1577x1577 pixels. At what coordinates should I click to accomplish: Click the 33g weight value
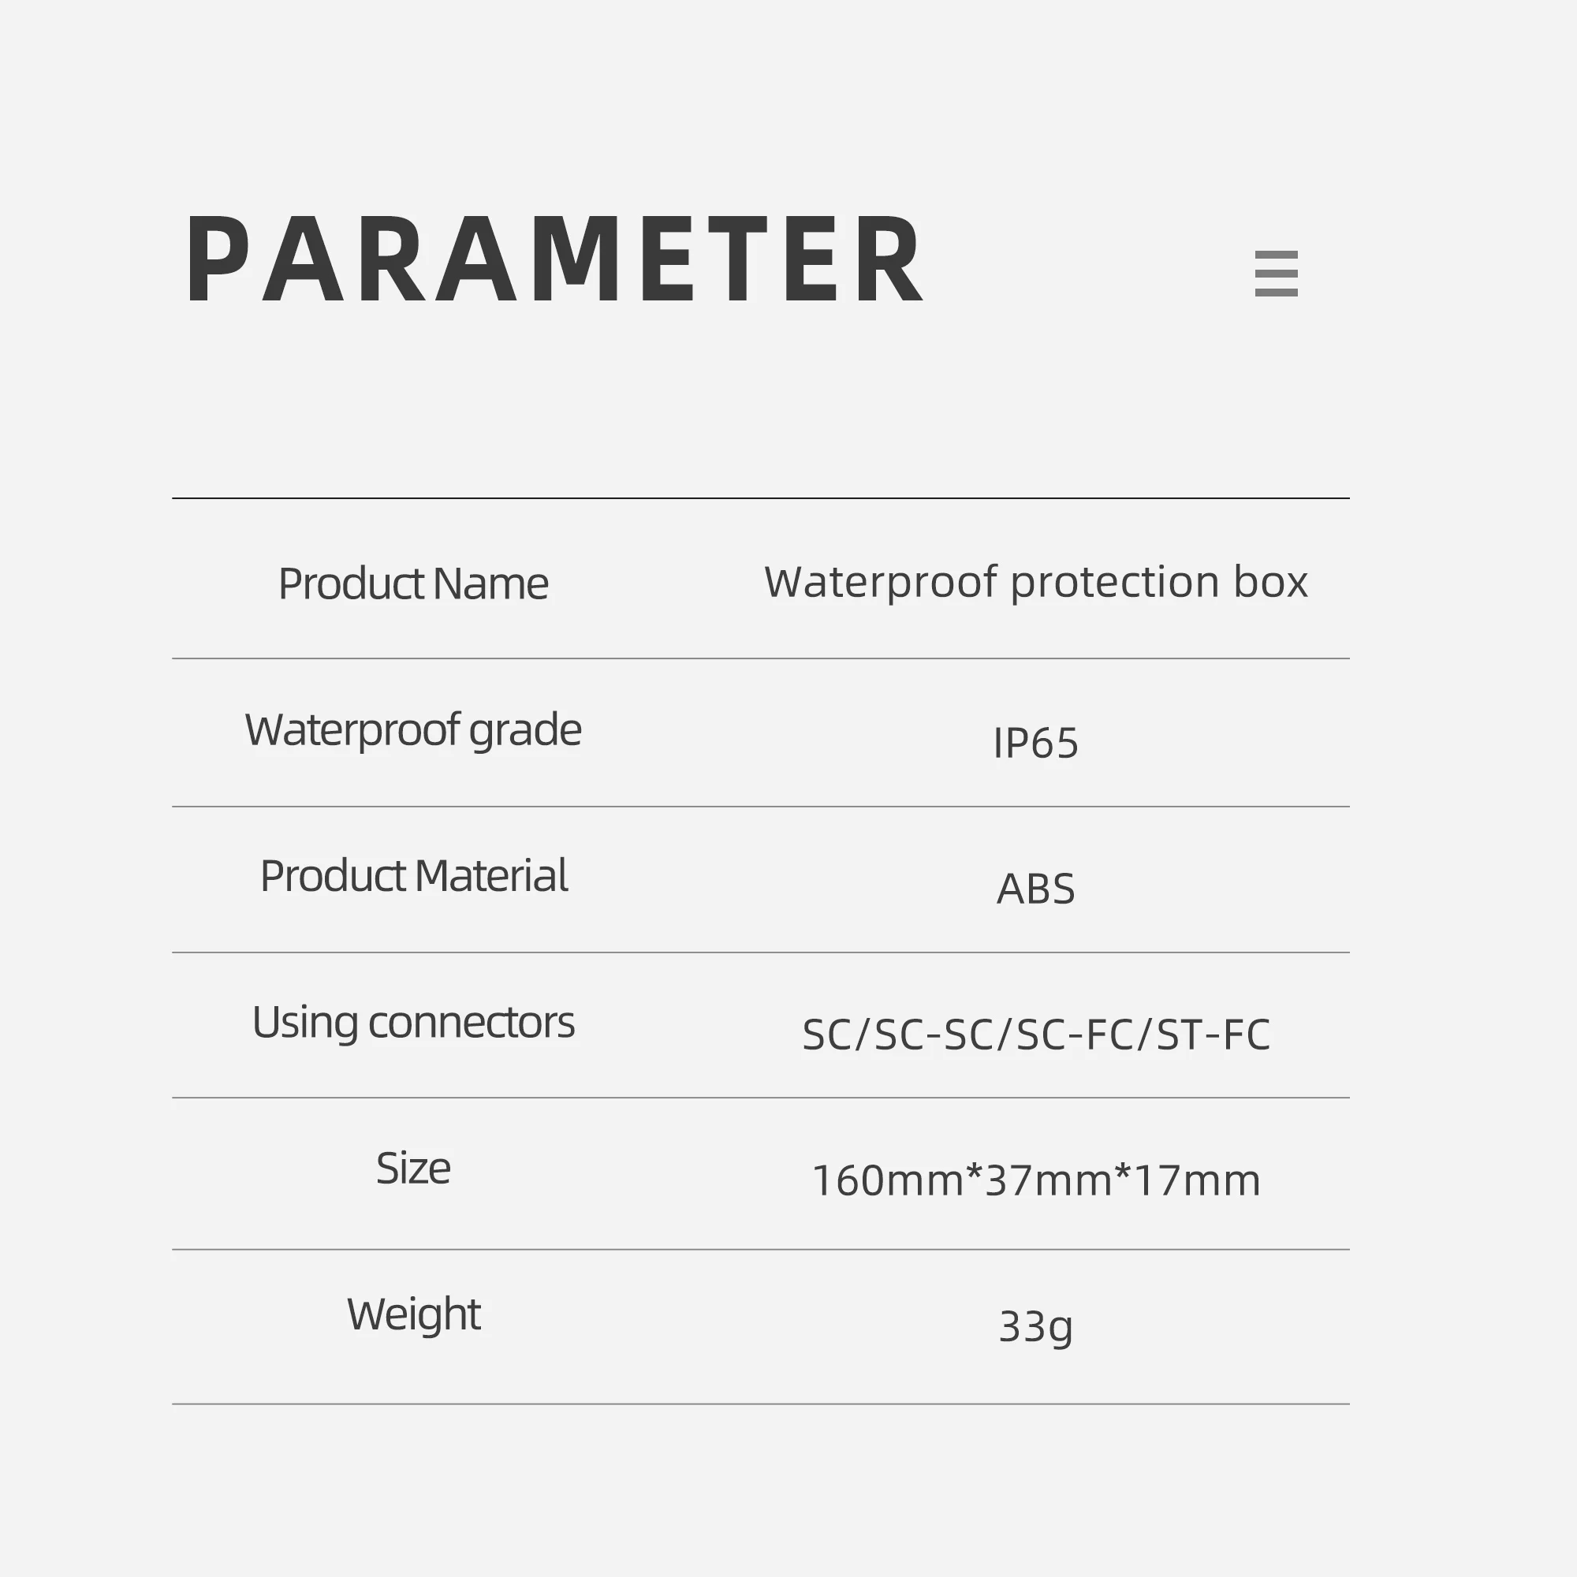click(1035, 1327)
